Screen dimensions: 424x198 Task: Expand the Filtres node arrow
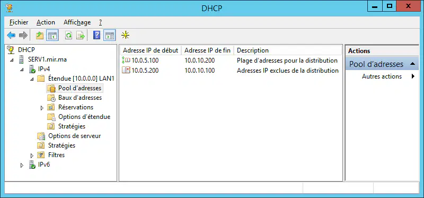pos(32,156)
